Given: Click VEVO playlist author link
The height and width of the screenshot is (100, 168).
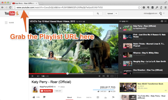Looking at the screenshot, I should (x=81, y=22).
